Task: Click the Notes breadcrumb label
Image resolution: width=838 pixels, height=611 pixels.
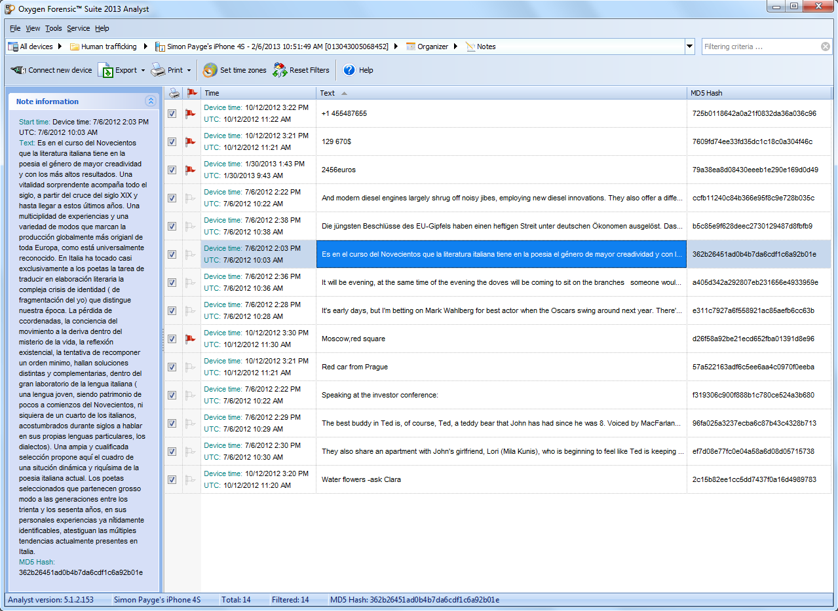Action: [486, 46]
